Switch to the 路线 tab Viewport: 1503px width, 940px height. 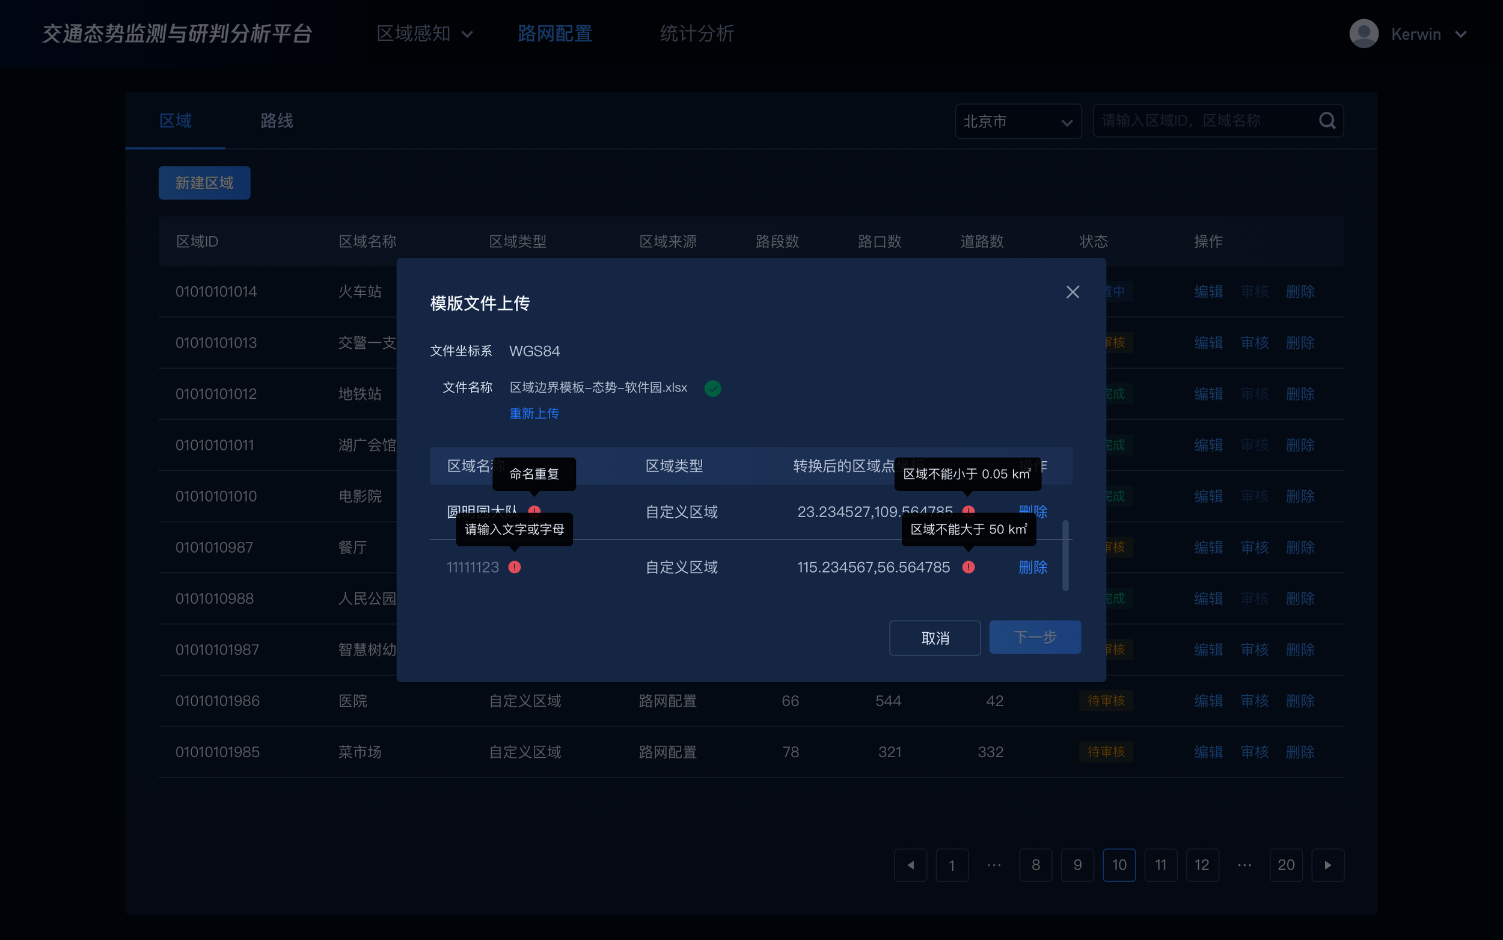click(x=277, y=121)
